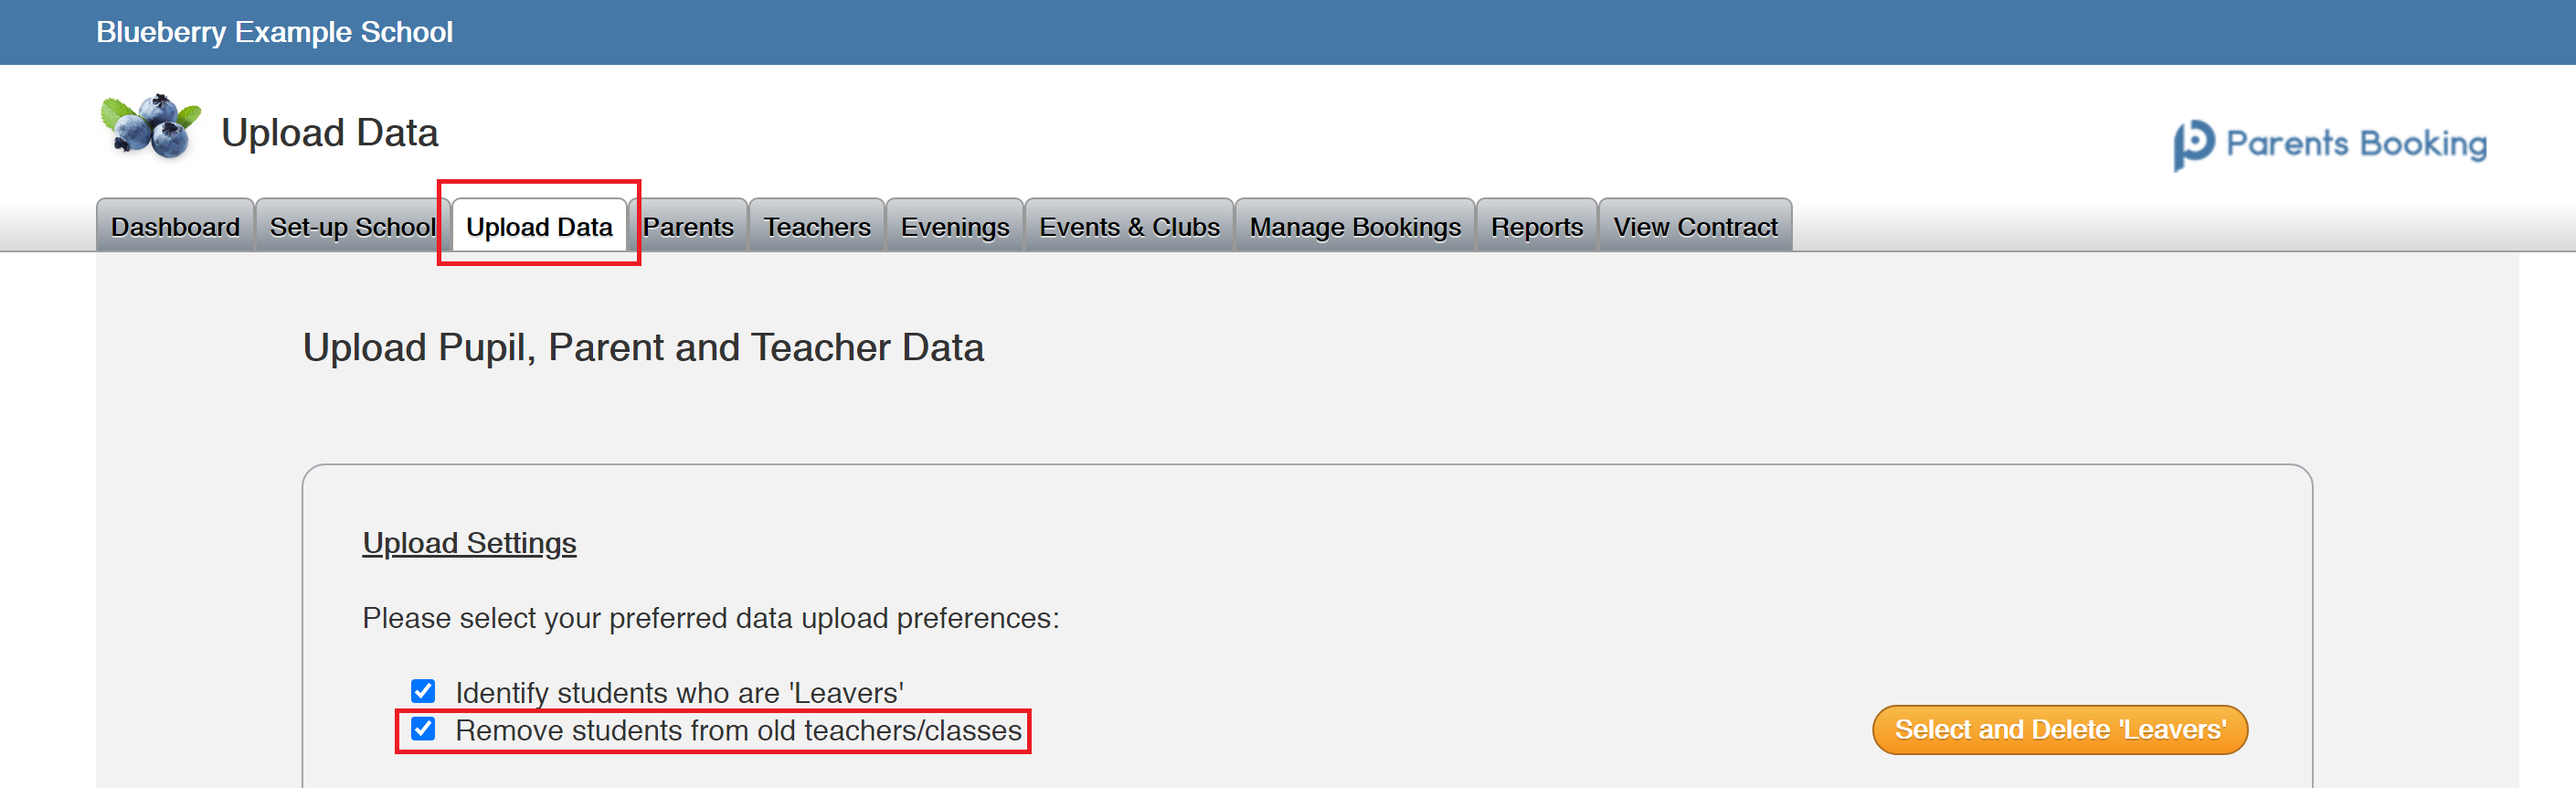The width and height of the screenshot is (2576, 788).
Task: Go to Manage Bookings tab
Action: pos(1355,226)
